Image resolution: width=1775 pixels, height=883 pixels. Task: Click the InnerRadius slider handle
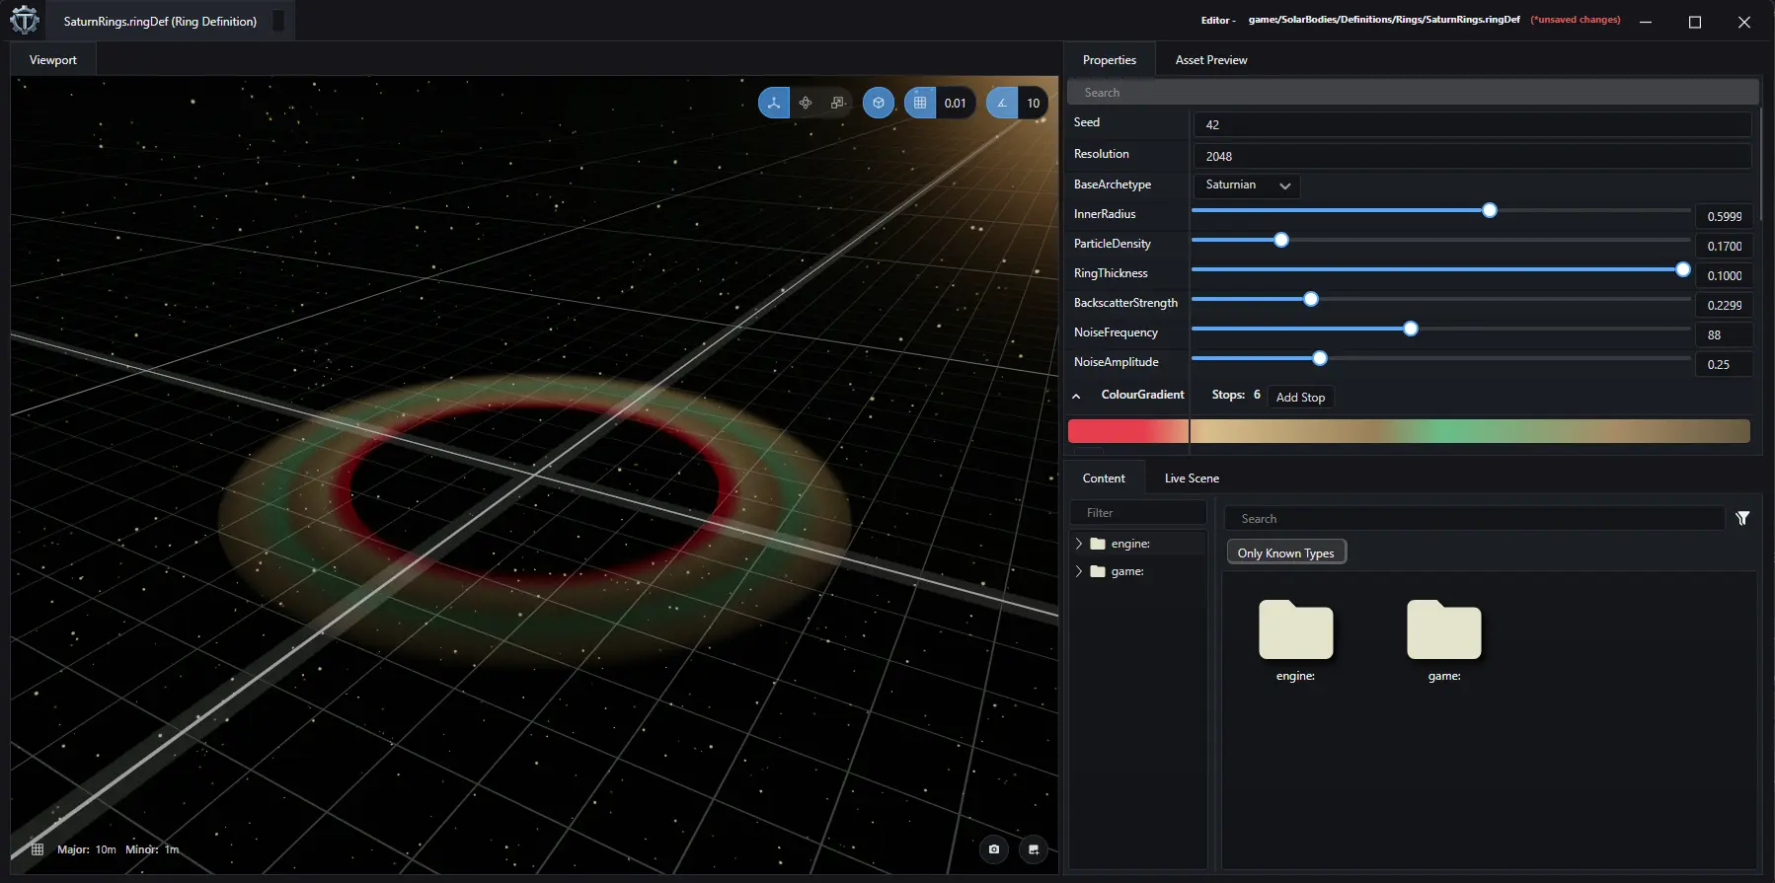1490,210
